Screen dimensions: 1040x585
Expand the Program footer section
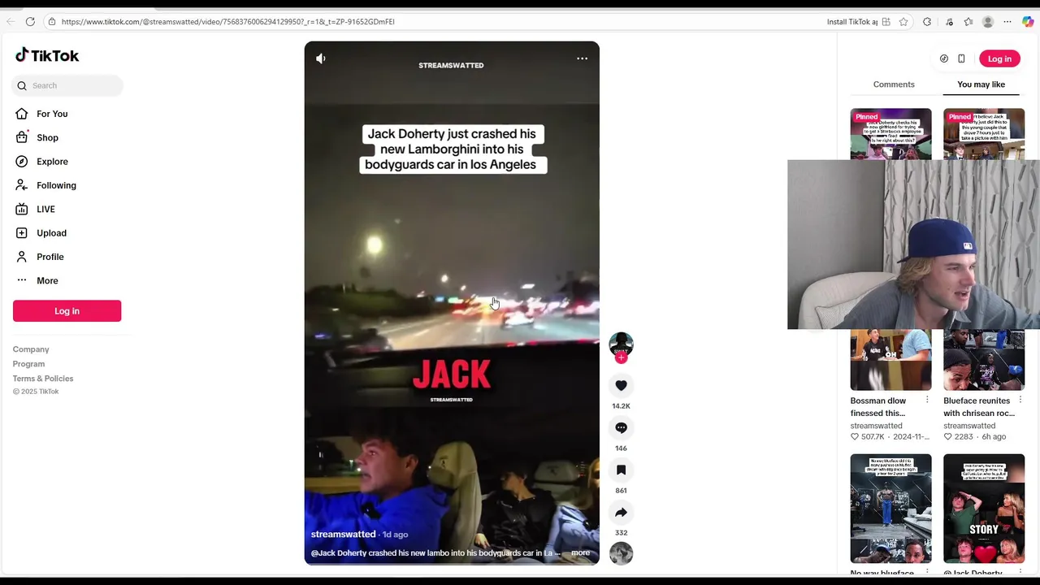(28, 364)
